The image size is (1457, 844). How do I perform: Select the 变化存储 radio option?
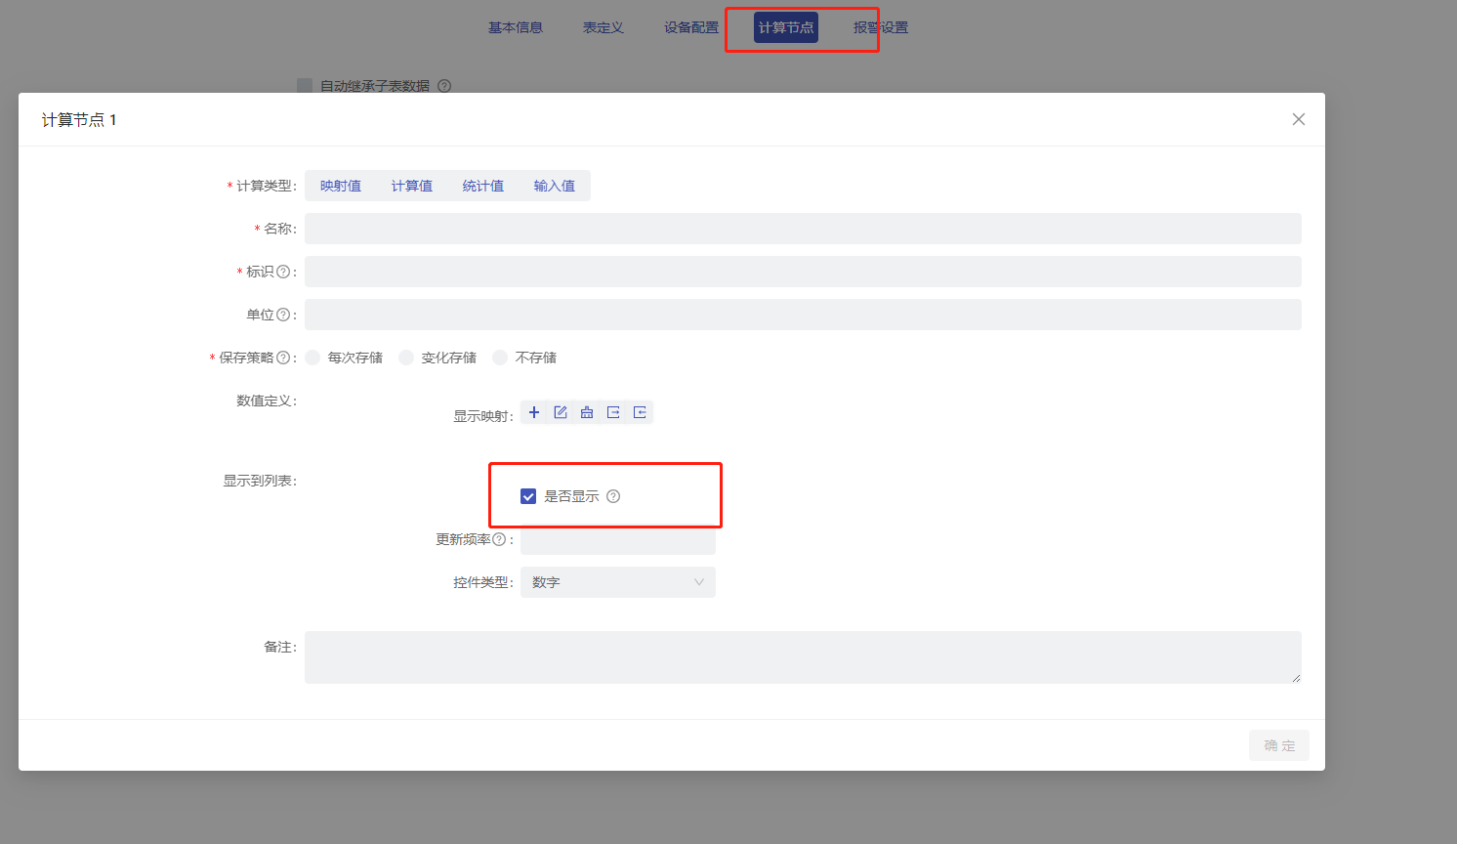406,358
